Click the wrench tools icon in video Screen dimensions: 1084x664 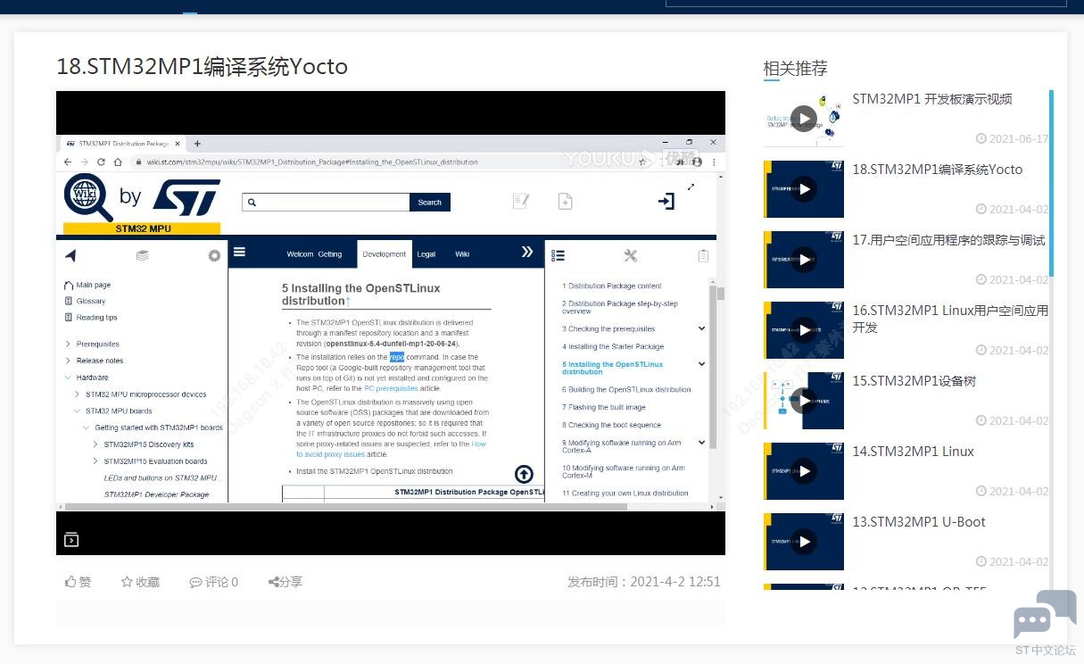(630, 256)
